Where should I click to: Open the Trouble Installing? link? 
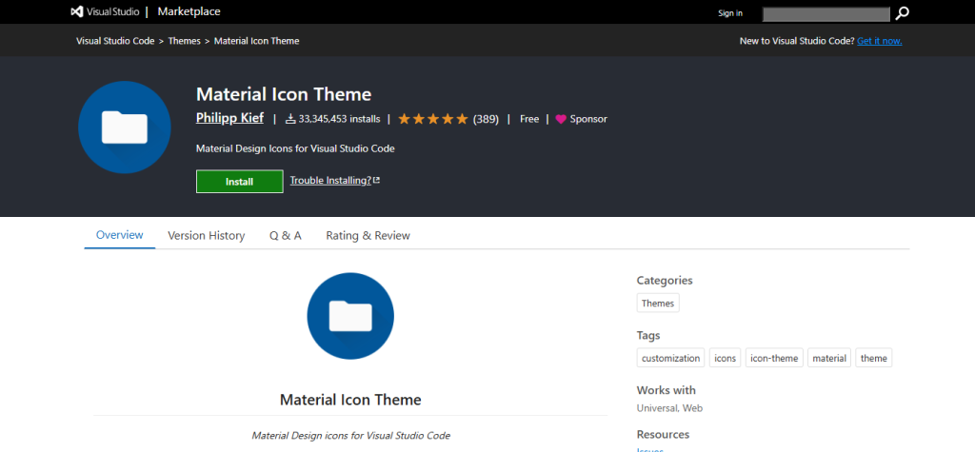[330, 180]
